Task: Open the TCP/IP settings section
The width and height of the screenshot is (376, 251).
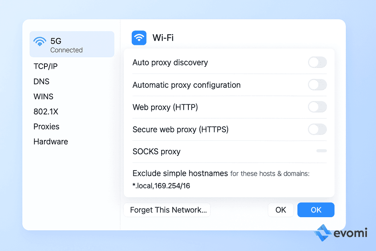Action: pyautogui.click(x=46, y=67)
